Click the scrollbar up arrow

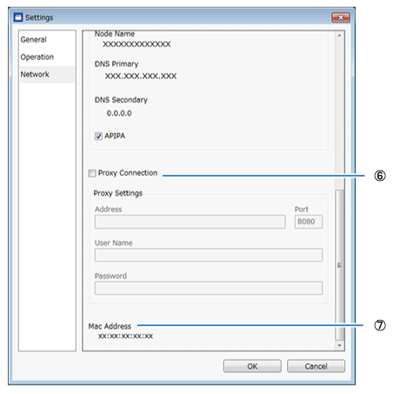[x=339, y=36]
